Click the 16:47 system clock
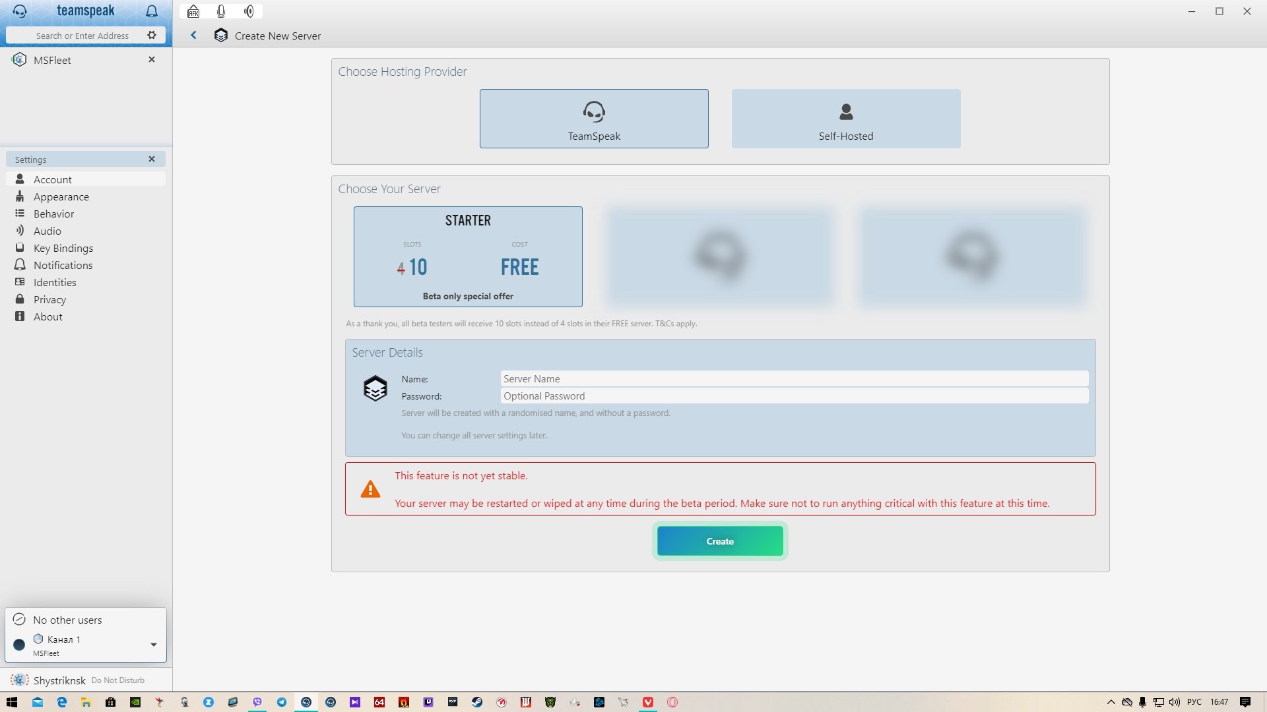The height and width of the screenshot is (712, 1267). click(1219, 702)
